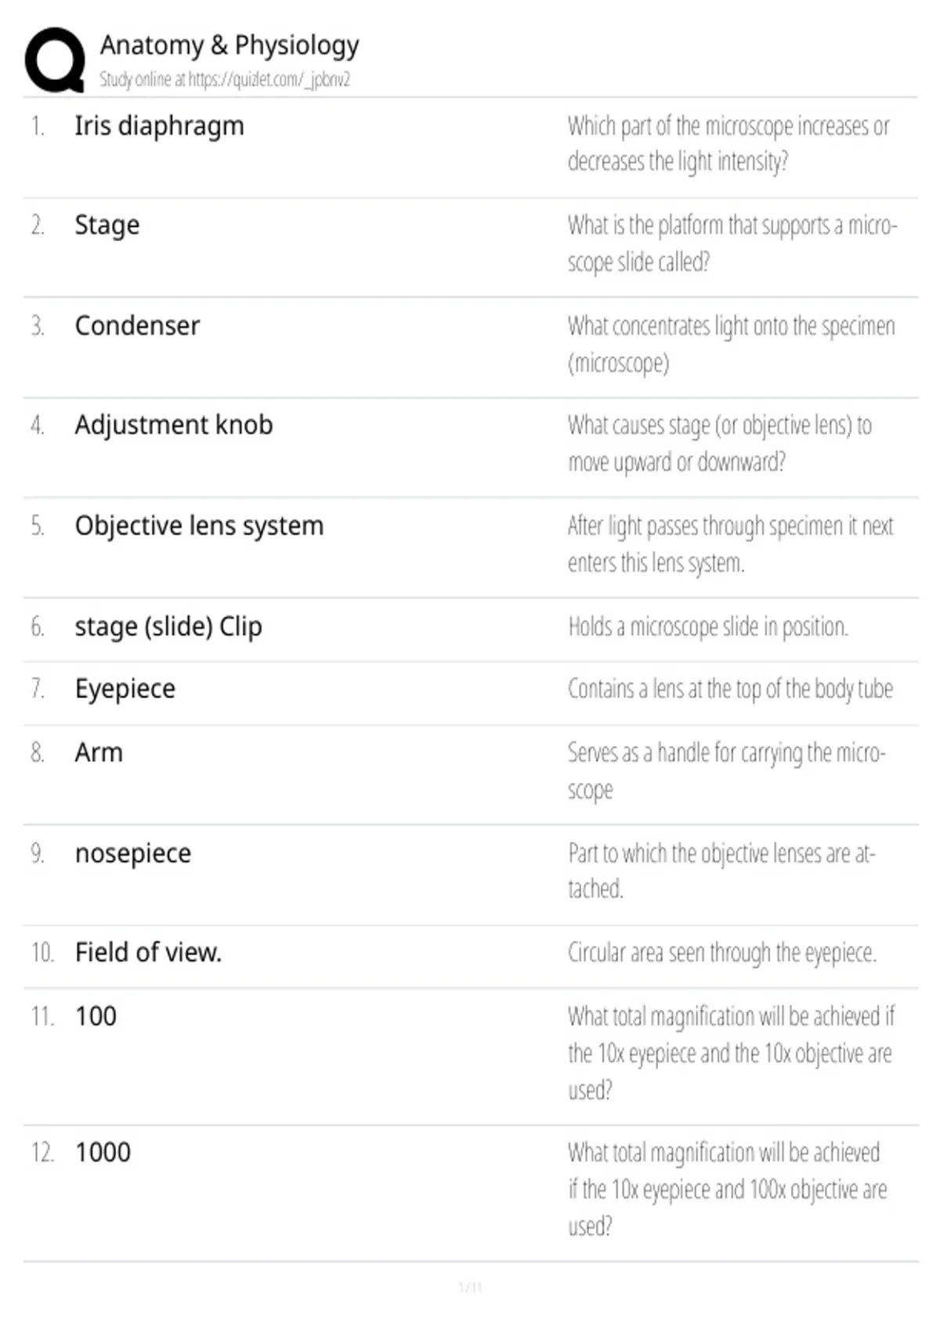Click the Quizlet Q logo icon
940x1331 pixels.
tap(55, 60)
